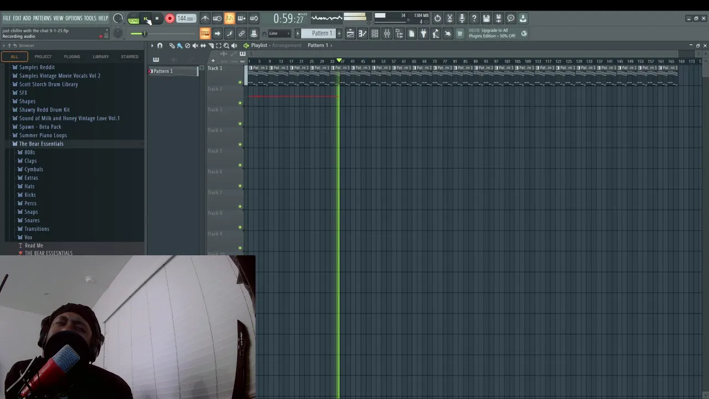Toggle step editing arrow icon
Screen dimensions: 709x399
(x=217, y=33)
